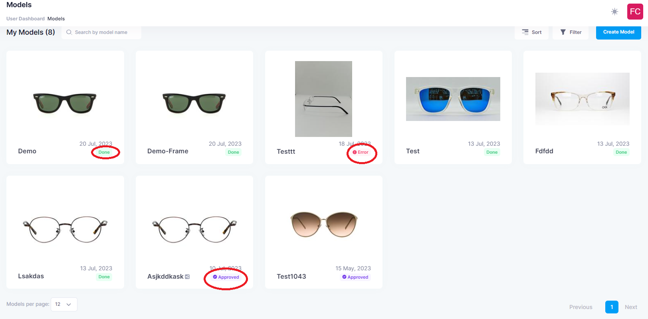The image size is (648, 319).
Task: Click the Approved badge on Asjkddkask
Action: 226,277
